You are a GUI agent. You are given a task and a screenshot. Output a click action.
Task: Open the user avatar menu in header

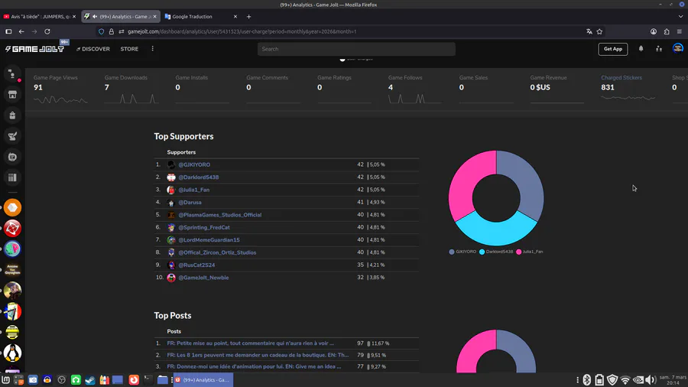click(x=677, y=48)
